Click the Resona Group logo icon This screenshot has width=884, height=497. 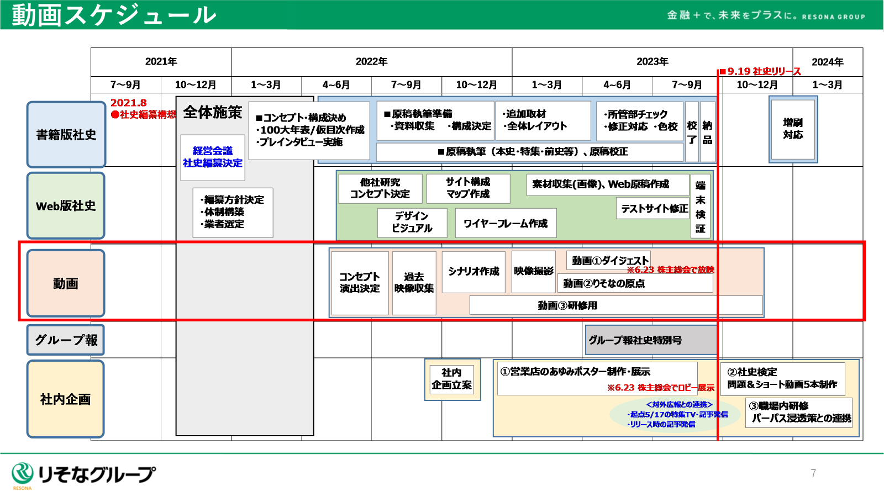coord(23,474)
